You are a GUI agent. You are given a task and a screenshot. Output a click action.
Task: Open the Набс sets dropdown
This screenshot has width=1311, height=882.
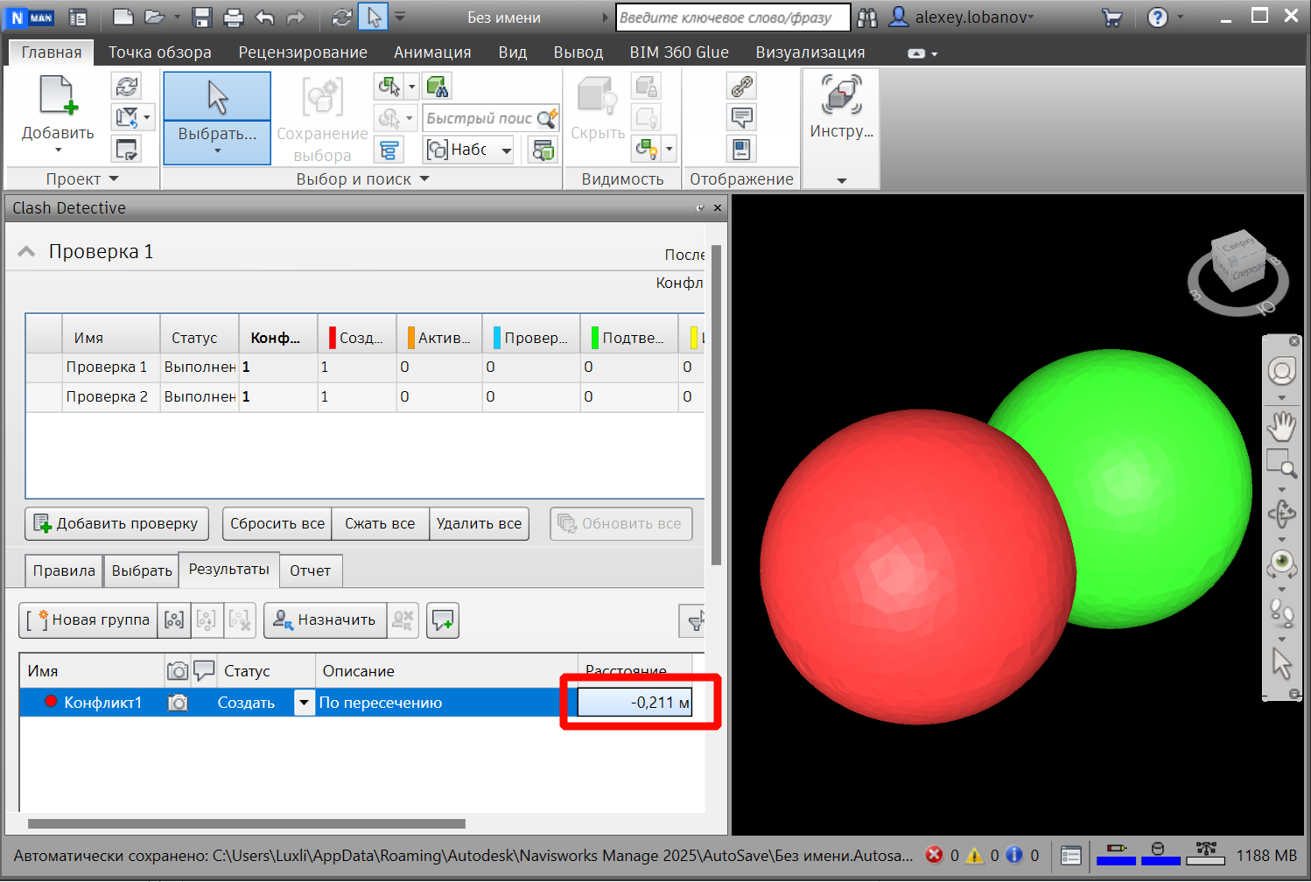tap(507, 150)
